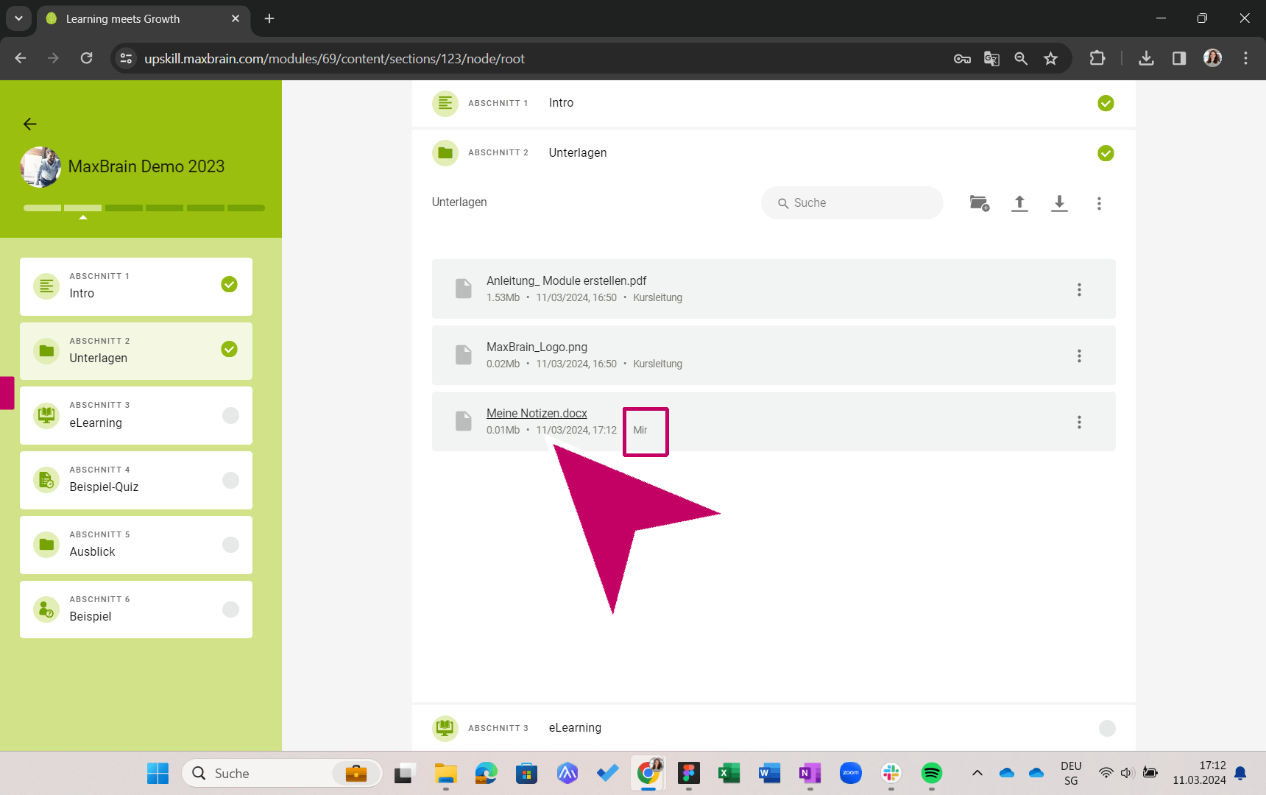Open the Chrome profile avatar

tap(1212, 58)
